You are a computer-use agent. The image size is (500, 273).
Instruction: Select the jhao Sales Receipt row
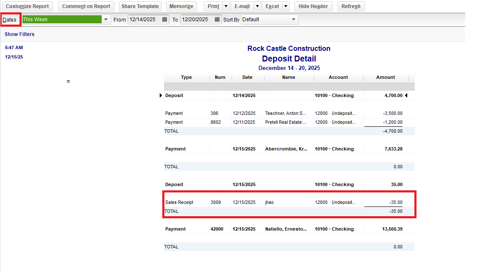[x=289, y=202]
